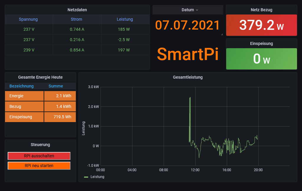
Task: Open the Gesamte Energie Heute panel title
Action: point(40,77)
